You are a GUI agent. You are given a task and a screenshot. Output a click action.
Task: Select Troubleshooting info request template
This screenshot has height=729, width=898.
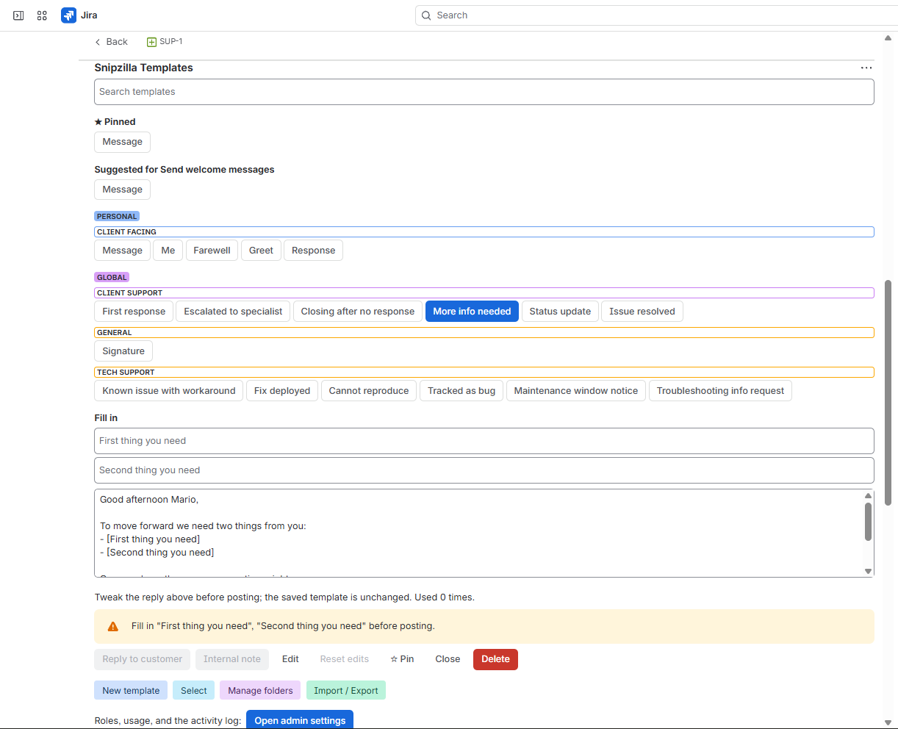[x=720, y=391]
